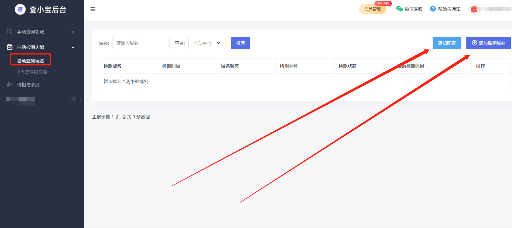Click the 检测间隔 column header

click(171, 66)
